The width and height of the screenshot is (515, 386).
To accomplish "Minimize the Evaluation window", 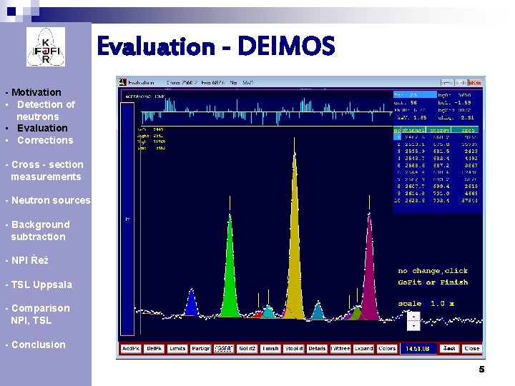I will click(446, 82).
